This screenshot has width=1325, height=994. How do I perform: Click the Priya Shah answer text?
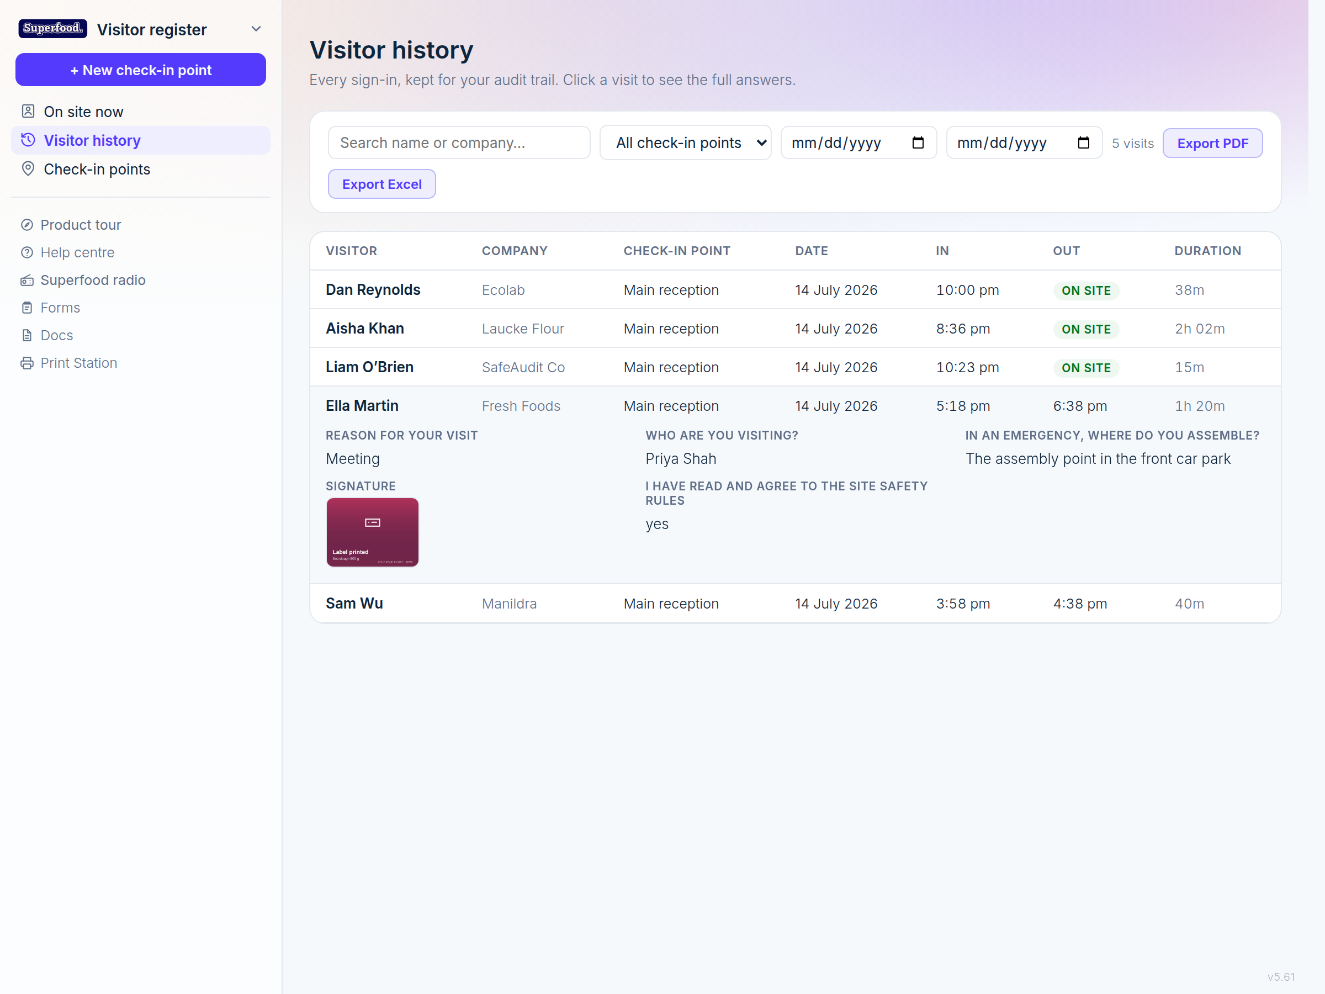click(x=681, y=458)
